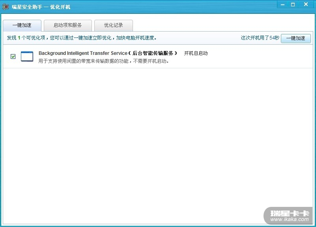Click the 一键加速 button beside the boot time
Viewport: 316px width, 227px height.
tap(295, 38)
